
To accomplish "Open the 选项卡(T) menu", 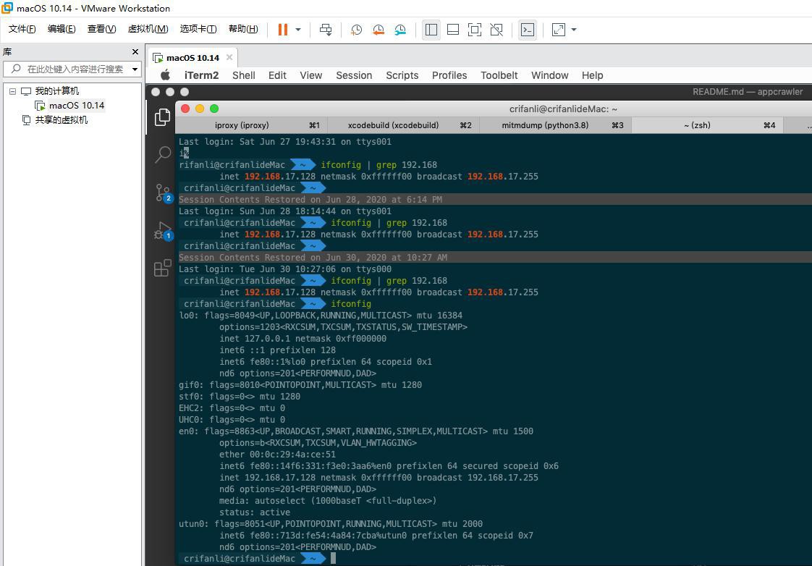I will (x=198, y=29).
